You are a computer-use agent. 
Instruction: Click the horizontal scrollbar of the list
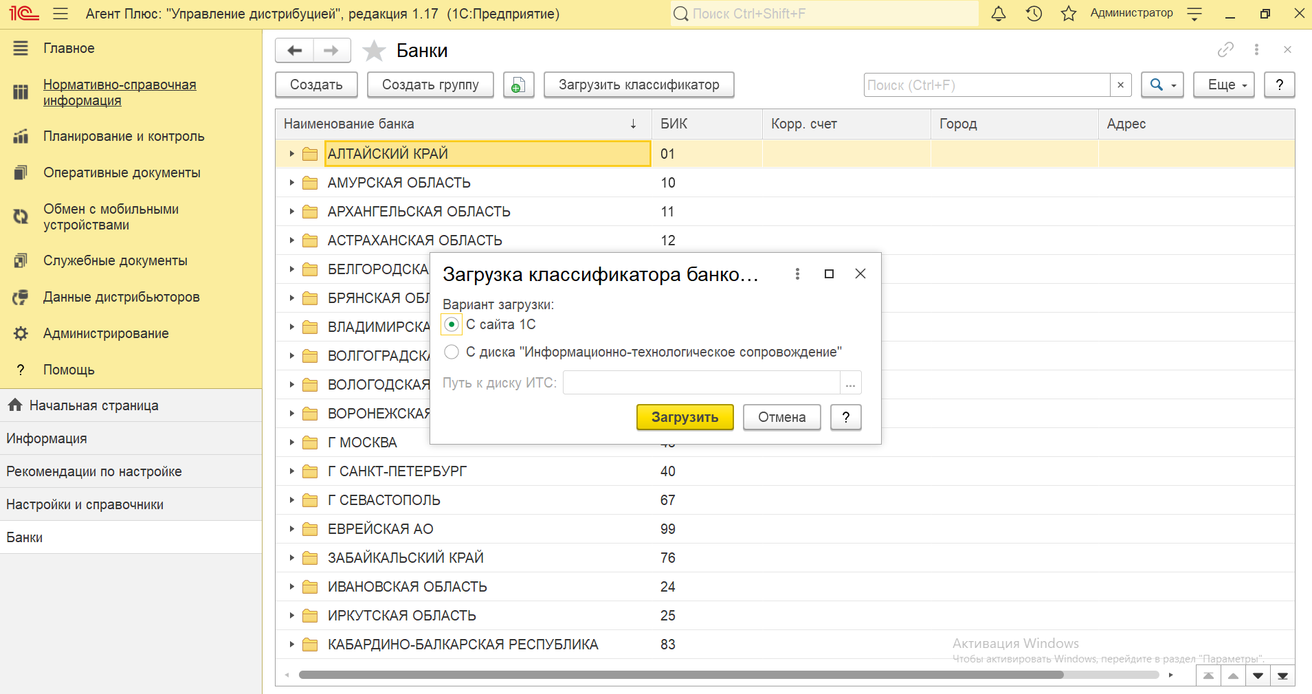pyautogui.click(x=681, y=675)
